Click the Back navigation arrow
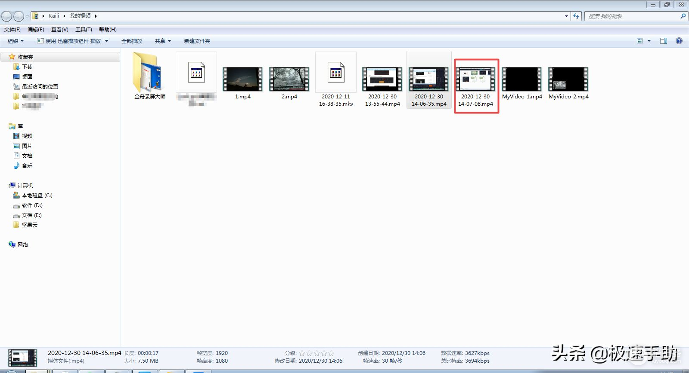 [6, 16]
